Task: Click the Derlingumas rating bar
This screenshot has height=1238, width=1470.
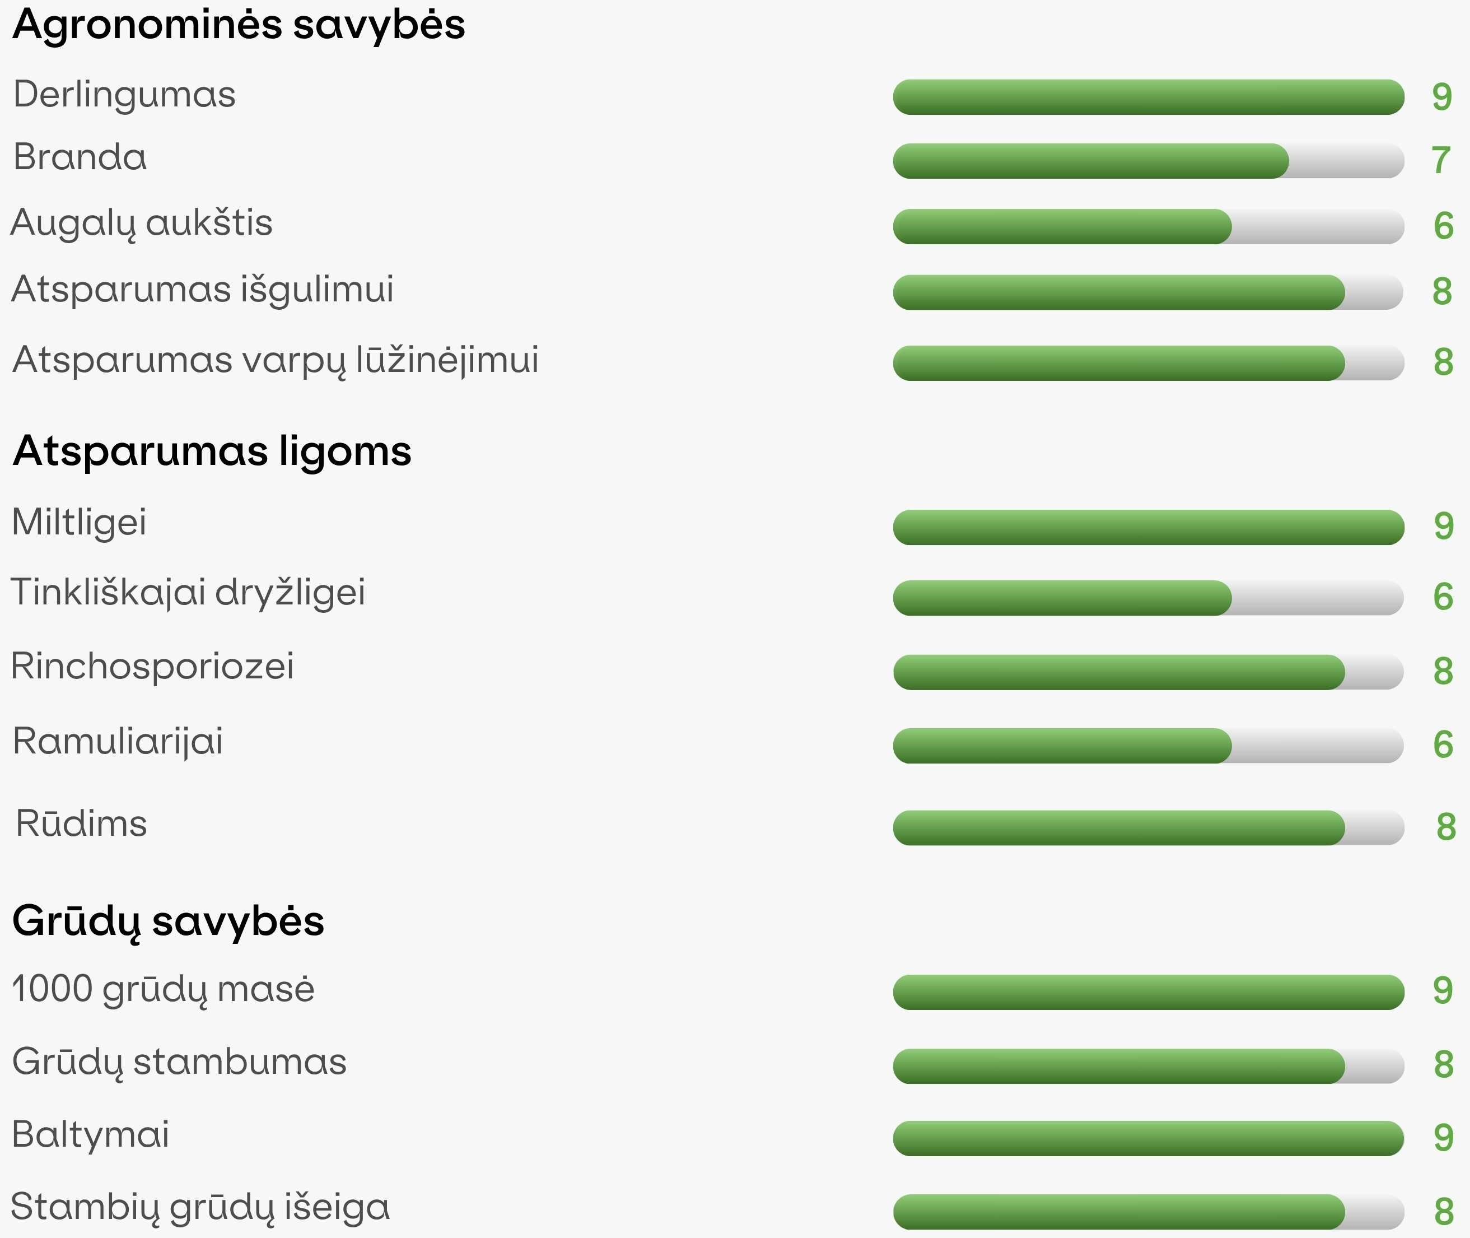Action: [x=1148, y=97]
